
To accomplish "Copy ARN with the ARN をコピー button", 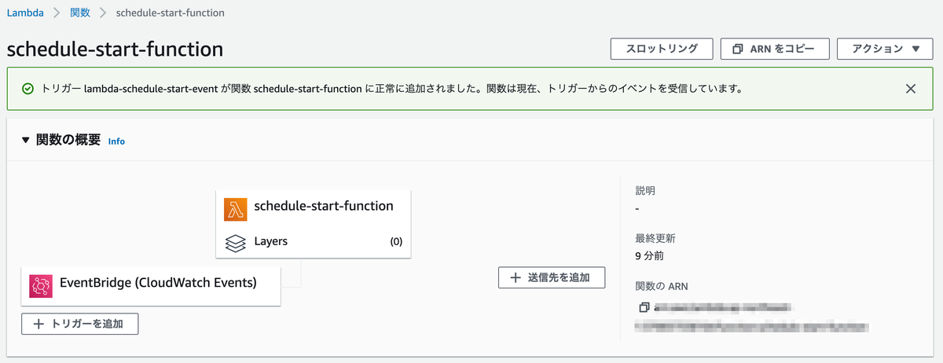I will point(775,49).
